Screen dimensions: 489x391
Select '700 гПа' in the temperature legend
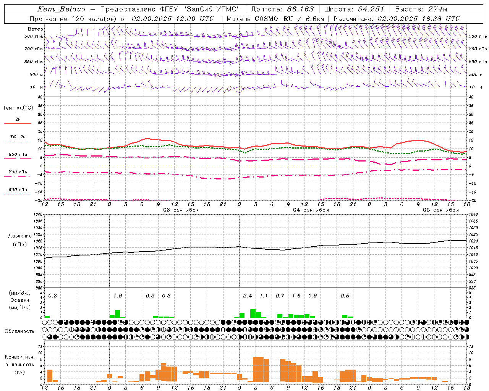[18, 172]
